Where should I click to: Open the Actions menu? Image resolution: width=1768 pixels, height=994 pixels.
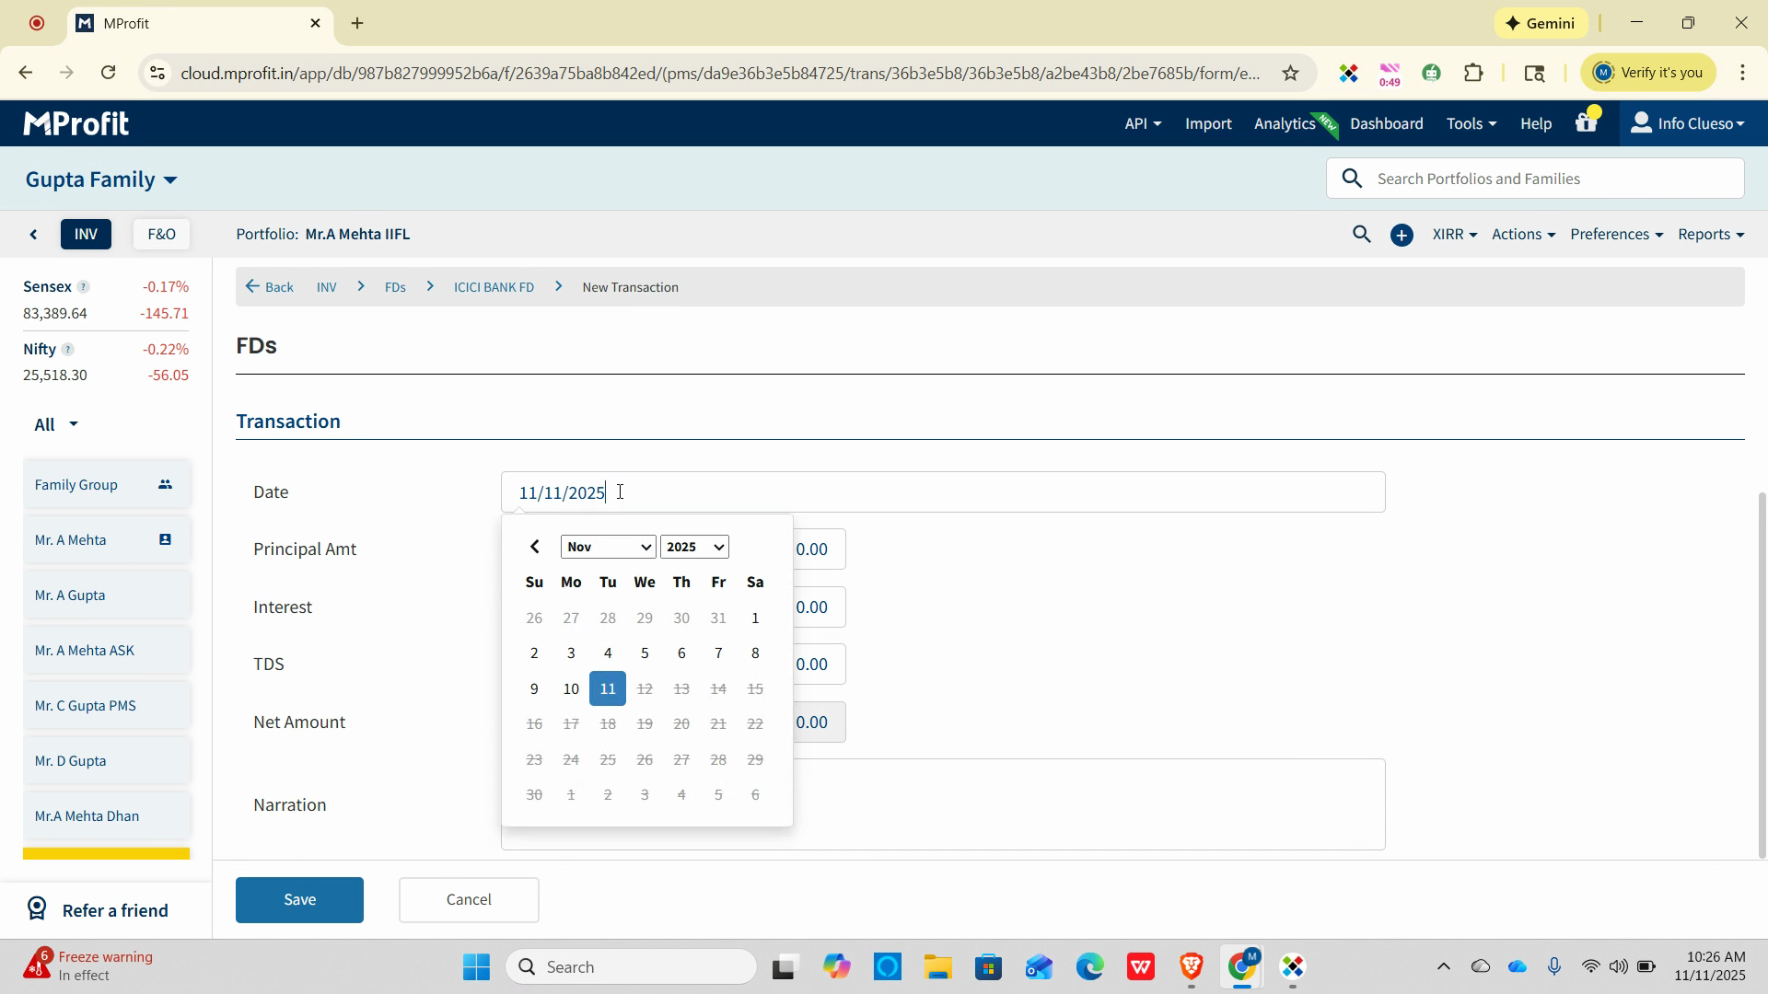1522,235
